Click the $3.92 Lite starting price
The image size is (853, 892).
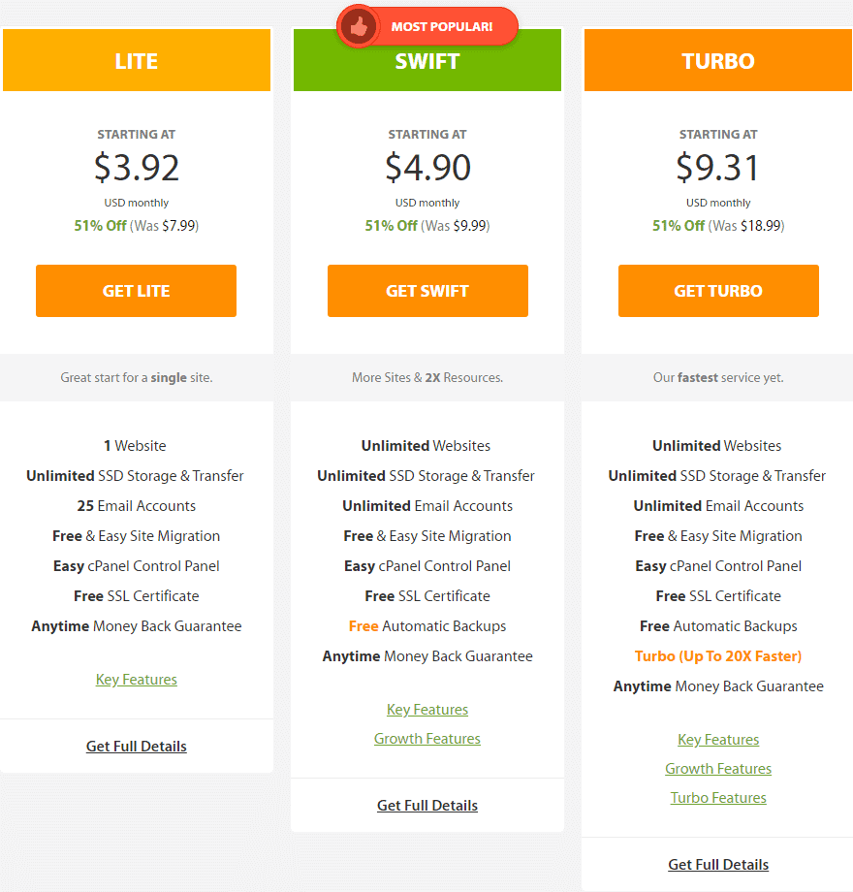(136, 167)
